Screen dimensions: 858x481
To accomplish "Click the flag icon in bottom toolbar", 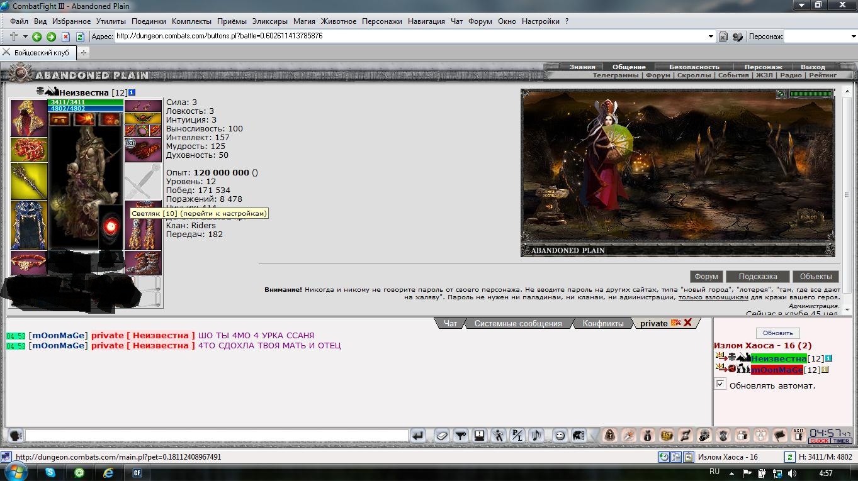I will (x=779, y=435).
